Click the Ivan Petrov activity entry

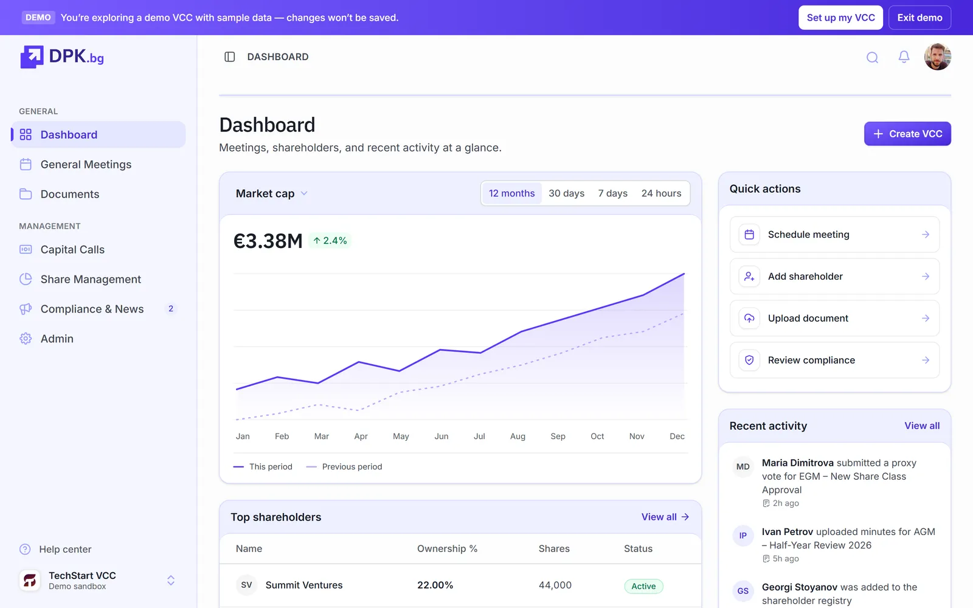tap(834, 544)
